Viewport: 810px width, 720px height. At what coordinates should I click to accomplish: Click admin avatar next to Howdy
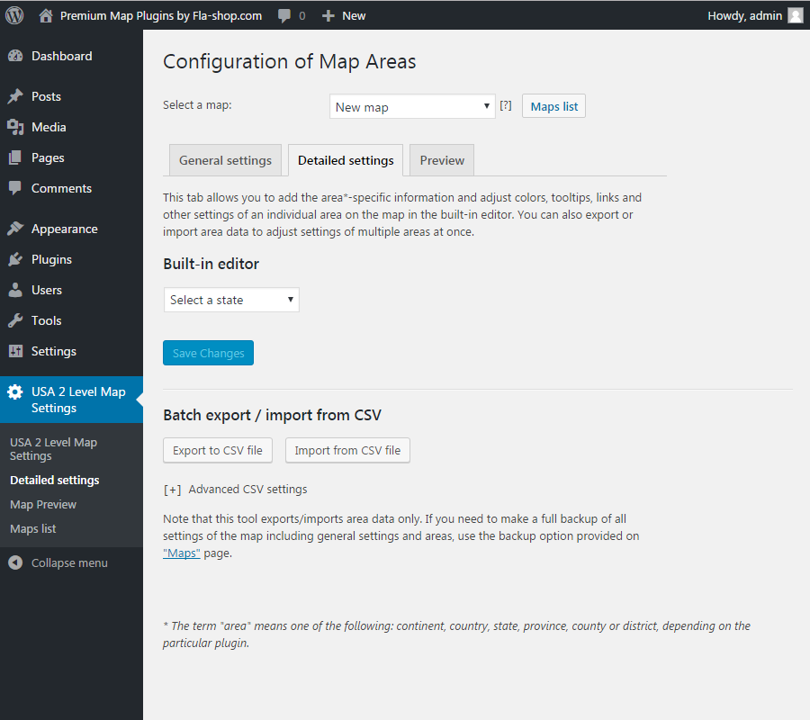pyautogui.click(x=796, y=16)
